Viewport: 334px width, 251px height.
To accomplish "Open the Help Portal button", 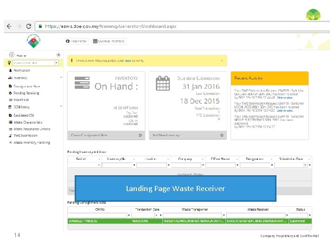I will [x=76, y=41].
